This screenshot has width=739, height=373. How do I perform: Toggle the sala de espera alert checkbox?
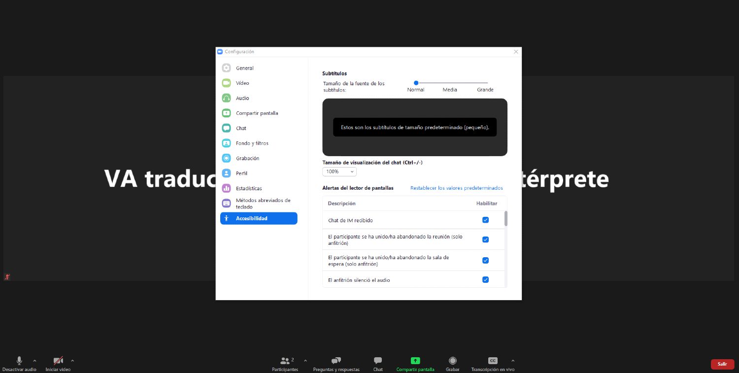pos(485,260)
